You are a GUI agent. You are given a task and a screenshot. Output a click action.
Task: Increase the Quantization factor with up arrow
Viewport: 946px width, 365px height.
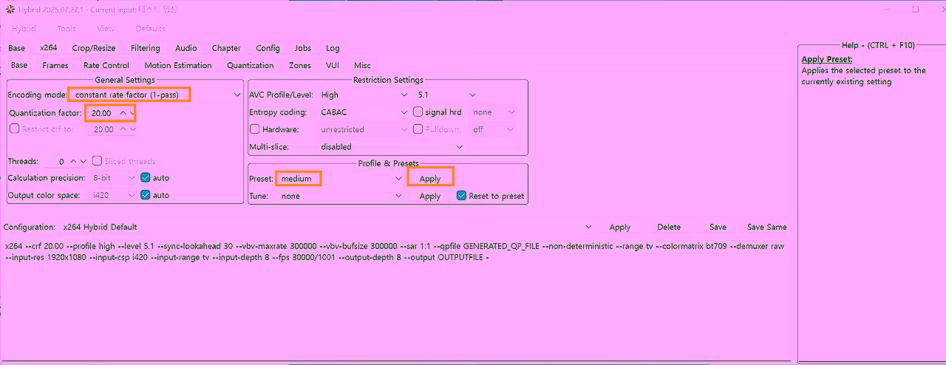pos(123,113)
